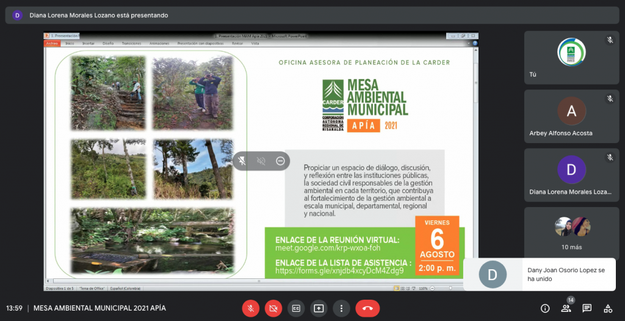625x321 pixels.
Task: Expand the '10 más' participants tile
Action: click(572, 233)
